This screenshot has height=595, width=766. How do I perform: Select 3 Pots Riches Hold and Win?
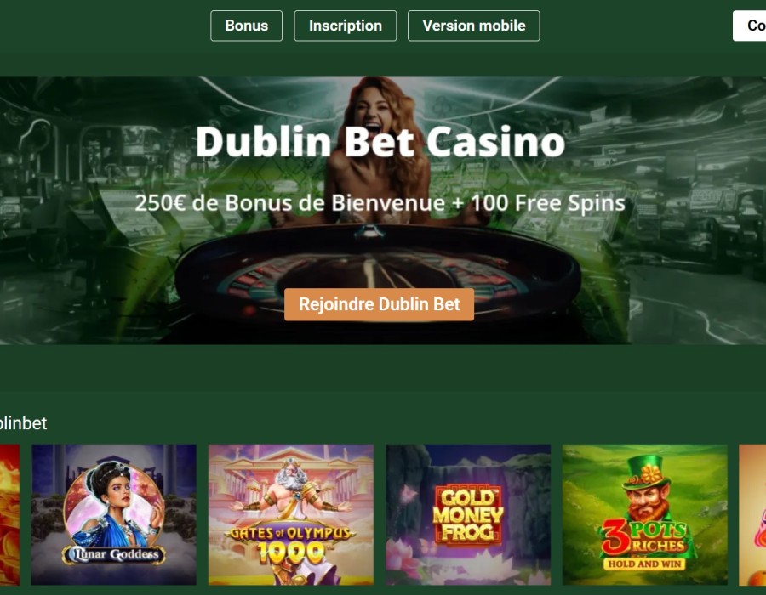(645, 514)
